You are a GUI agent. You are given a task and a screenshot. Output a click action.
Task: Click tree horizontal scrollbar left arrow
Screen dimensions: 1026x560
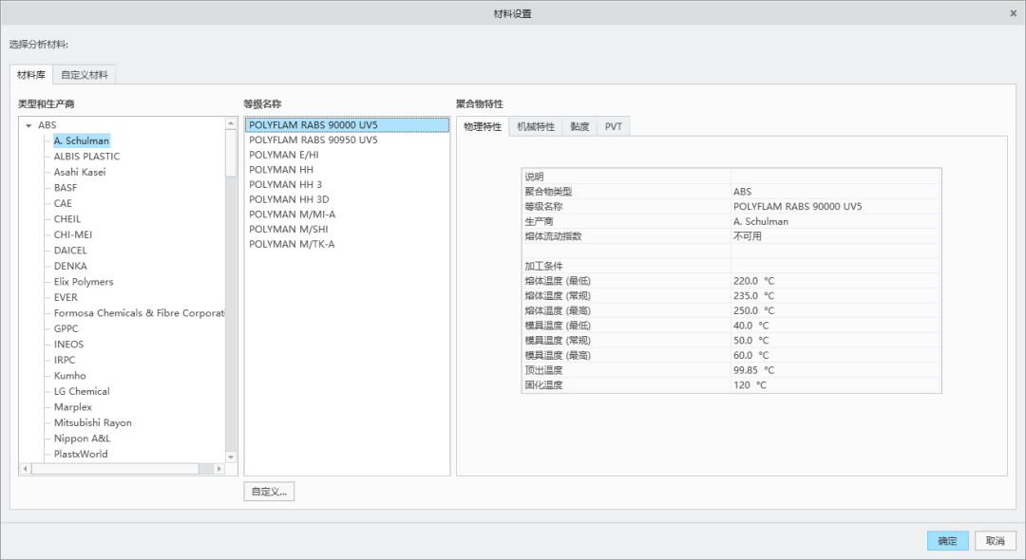(x=25, y=469)
